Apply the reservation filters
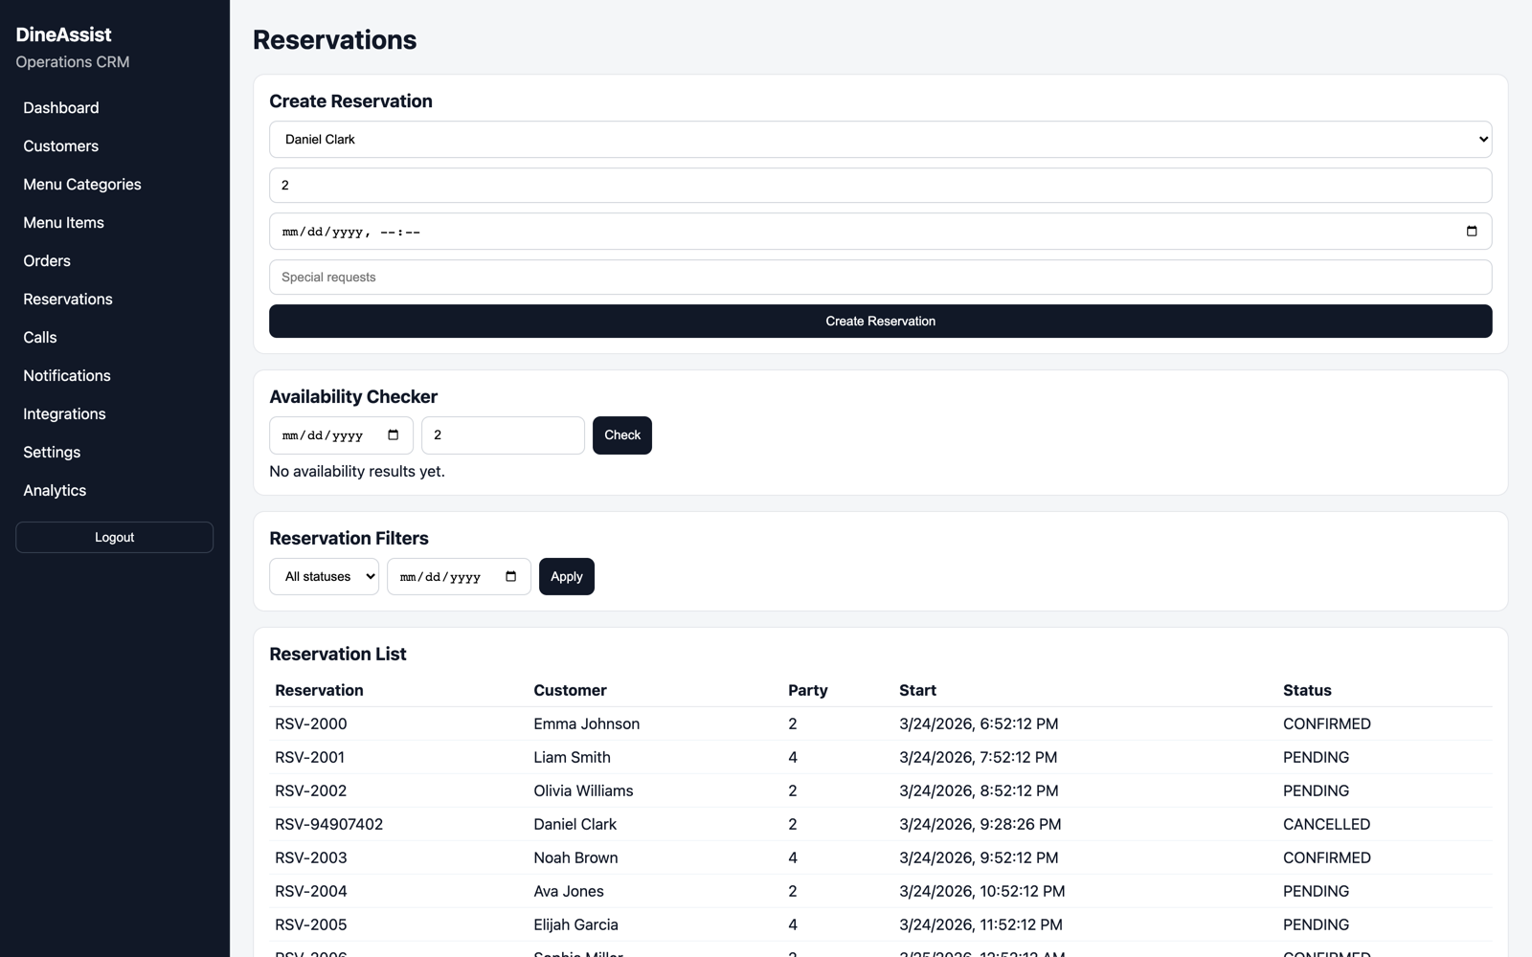The height and width of the screenshot is (957, 1532). pos(567,577)
